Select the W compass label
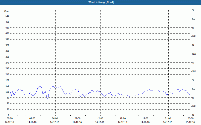This screenshot has height=125, width=201. (x=193, y=63)
